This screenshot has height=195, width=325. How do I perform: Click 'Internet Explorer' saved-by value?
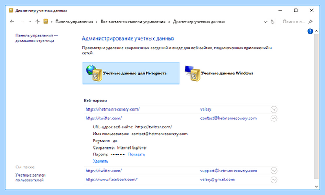click(132, 147)
